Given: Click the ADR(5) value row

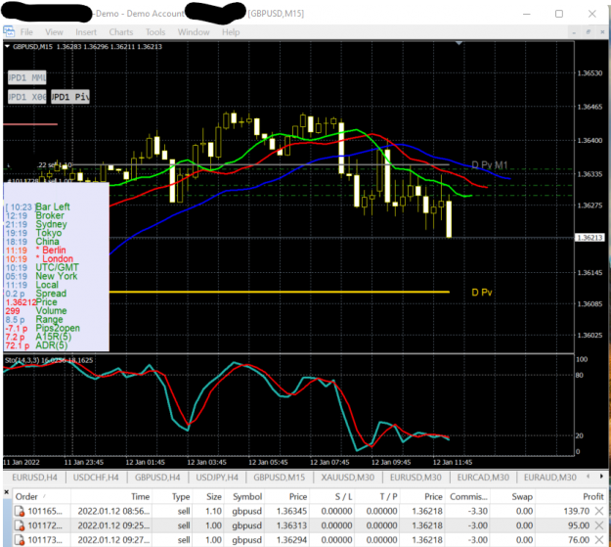Looking at the screenshot, I should coord(36,345).
